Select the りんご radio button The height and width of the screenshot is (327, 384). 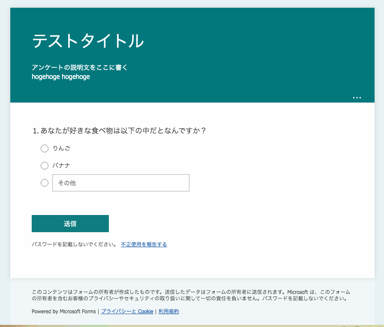point(45,148)
